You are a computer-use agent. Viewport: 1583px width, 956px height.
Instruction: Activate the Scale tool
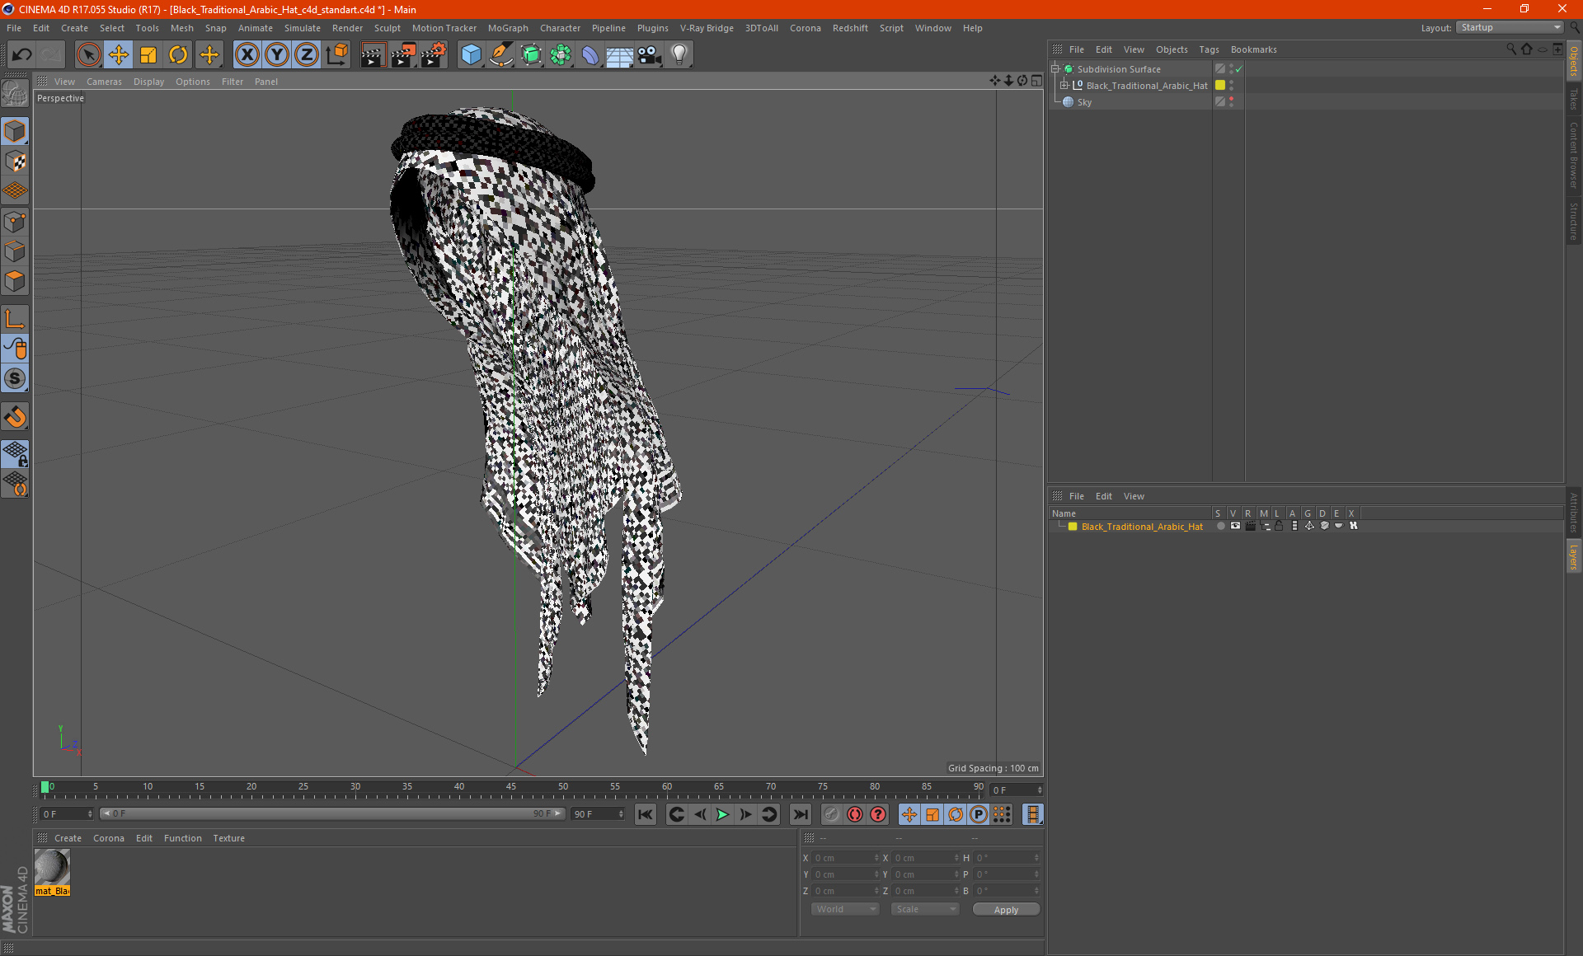[148, 55]
